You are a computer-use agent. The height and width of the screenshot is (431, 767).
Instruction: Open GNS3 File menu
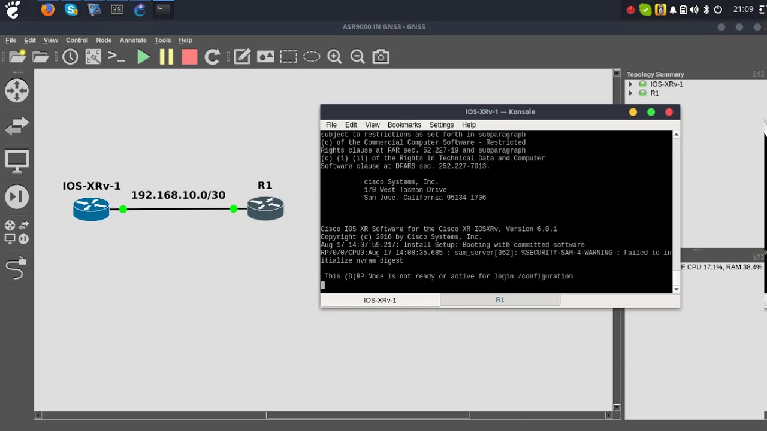tap(11, 40)
